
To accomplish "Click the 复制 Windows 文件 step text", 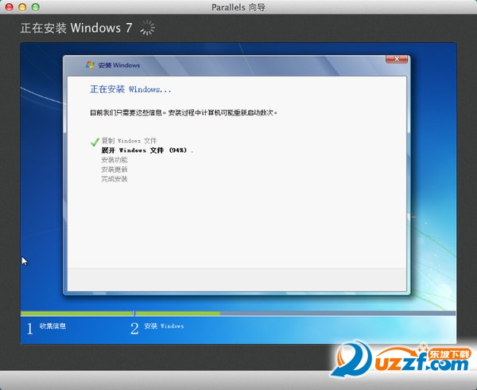I will point(129,141).
